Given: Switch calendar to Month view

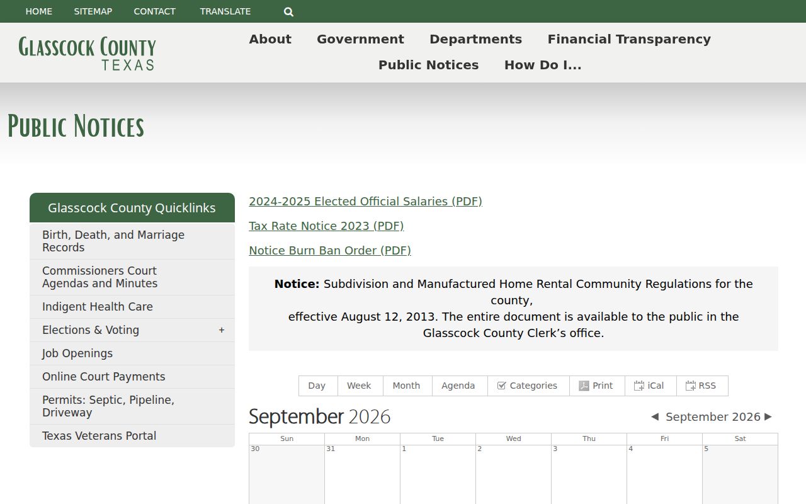Looking at the screenshot, I should pyautogui.click(x=406, y=386).
